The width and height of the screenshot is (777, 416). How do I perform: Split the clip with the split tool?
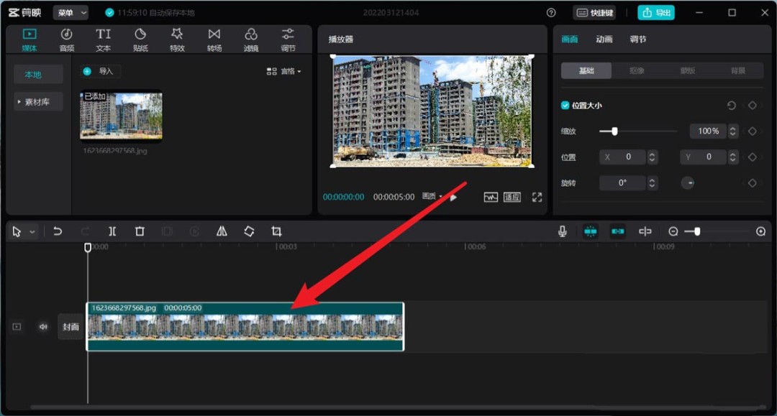click(112, 231)
